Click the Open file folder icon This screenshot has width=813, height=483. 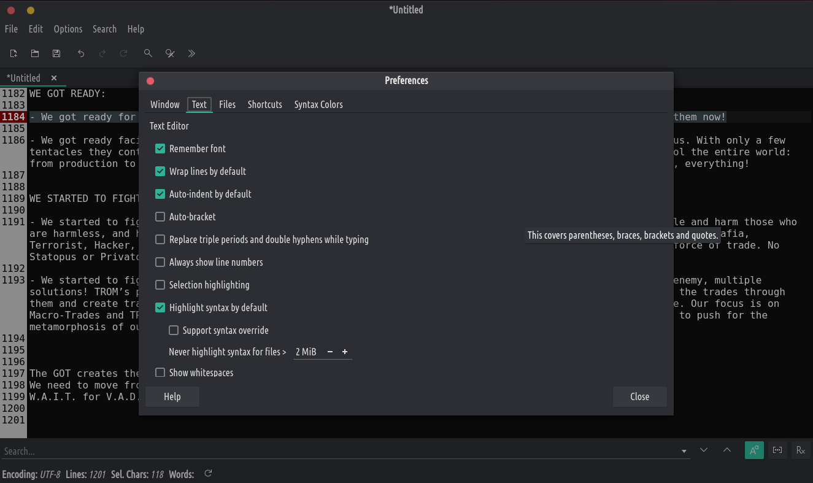[x=35, y=53]
